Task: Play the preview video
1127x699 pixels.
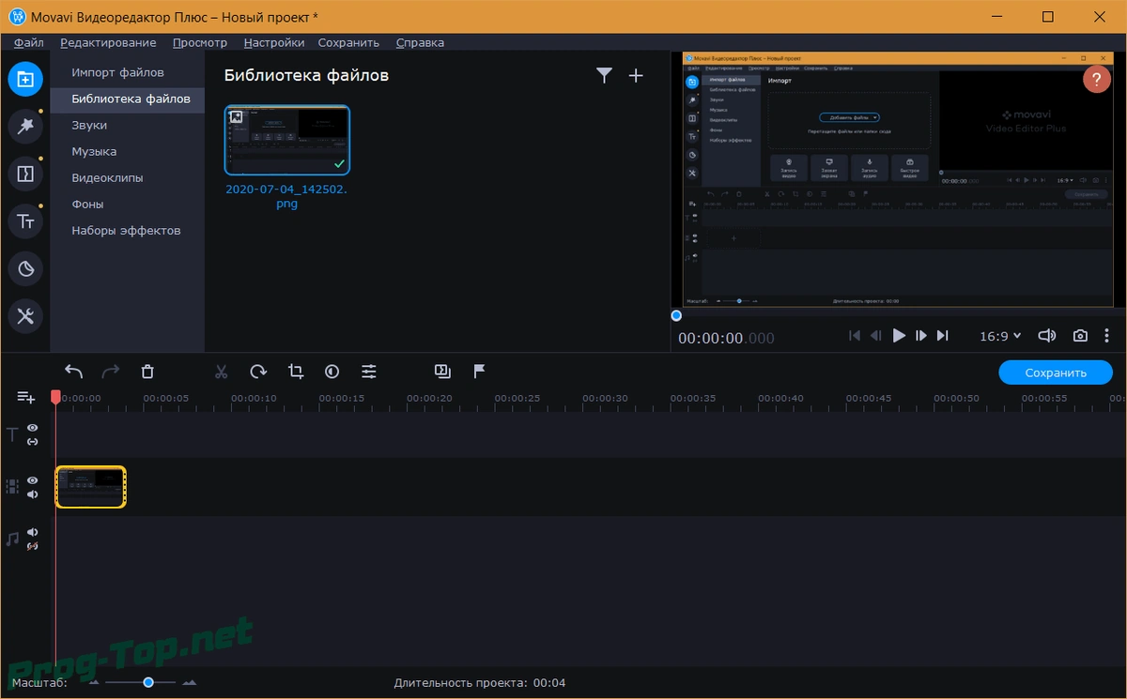Action: 899,336
